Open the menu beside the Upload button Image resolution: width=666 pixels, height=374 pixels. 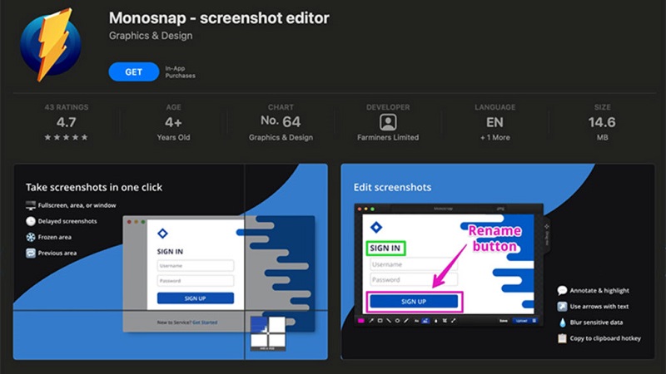point(534,321)
